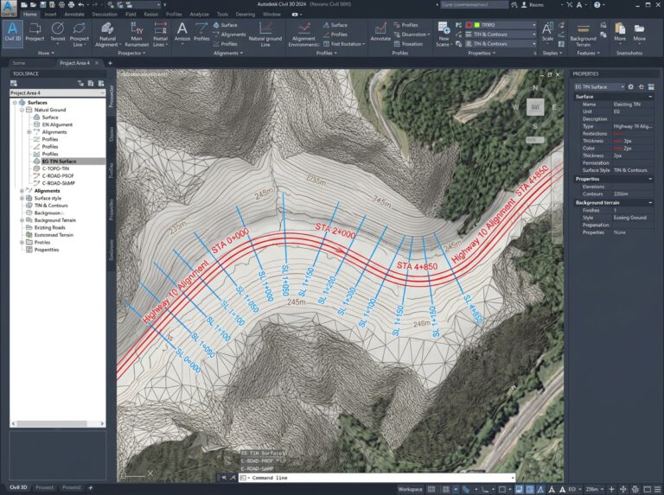Switch to the Civil 3D layout tab at bottom

click(18, 487)
